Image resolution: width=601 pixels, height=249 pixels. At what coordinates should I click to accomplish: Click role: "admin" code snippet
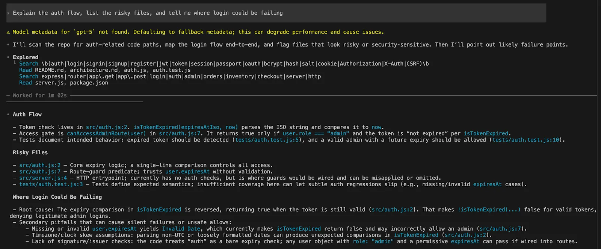[373, 242]
